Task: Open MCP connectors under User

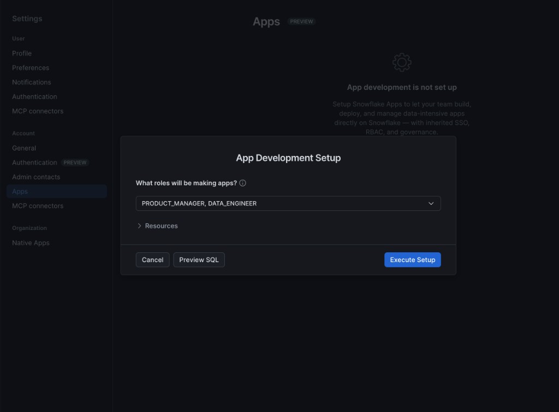Action: 38,111
